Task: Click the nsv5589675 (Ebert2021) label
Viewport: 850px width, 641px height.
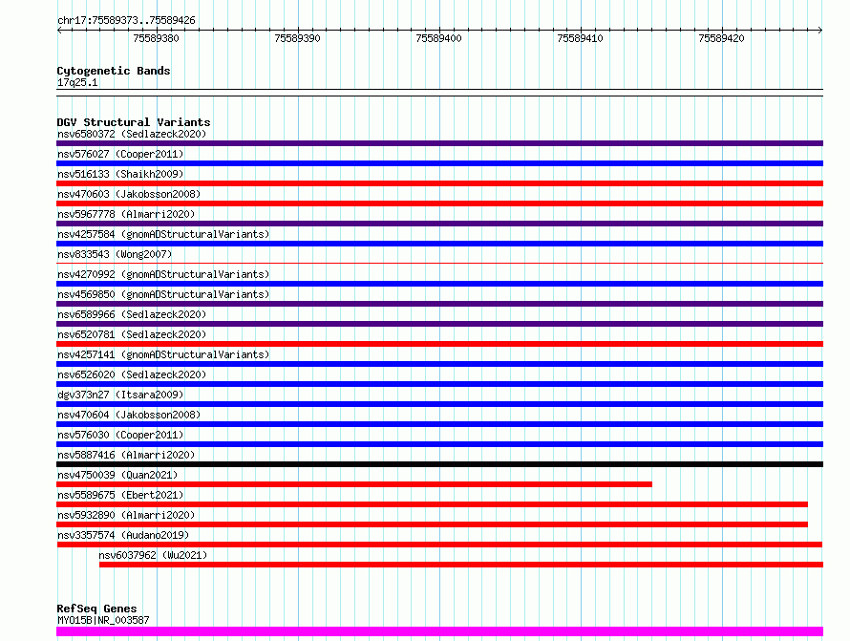Action: click(120, 495)
